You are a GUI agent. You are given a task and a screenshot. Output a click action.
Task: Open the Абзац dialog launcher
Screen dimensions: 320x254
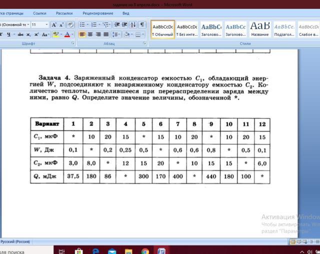coord(144,43)
